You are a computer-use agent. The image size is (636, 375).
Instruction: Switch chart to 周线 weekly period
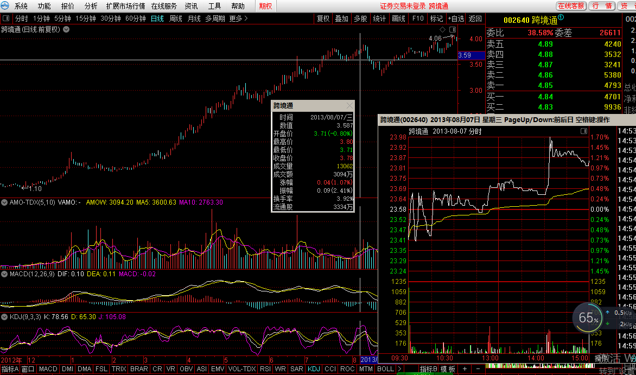[176, 18]
